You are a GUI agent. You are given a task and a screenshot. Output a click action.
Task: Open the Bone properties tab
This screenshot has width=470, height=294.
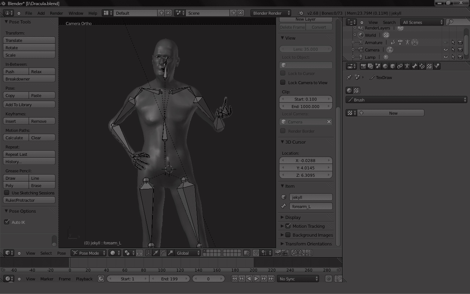415,66
